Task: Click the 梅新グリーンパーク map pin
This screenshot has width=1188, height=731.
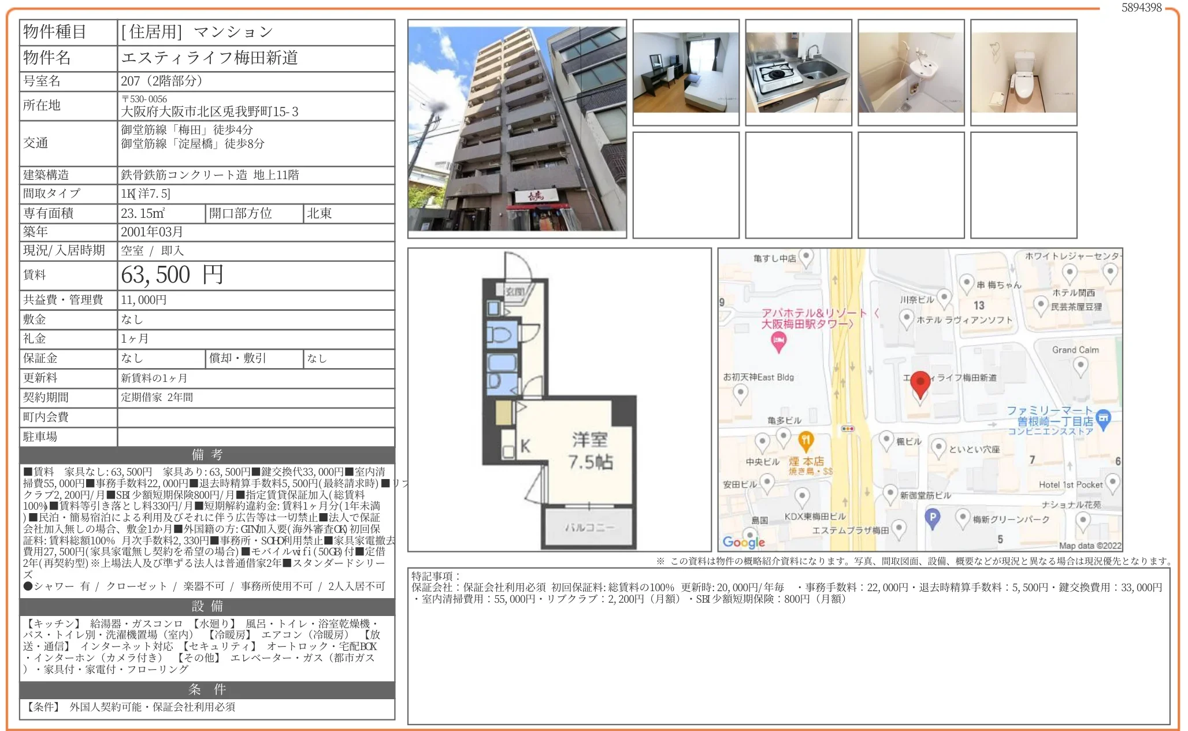Action: pos(962,518)
